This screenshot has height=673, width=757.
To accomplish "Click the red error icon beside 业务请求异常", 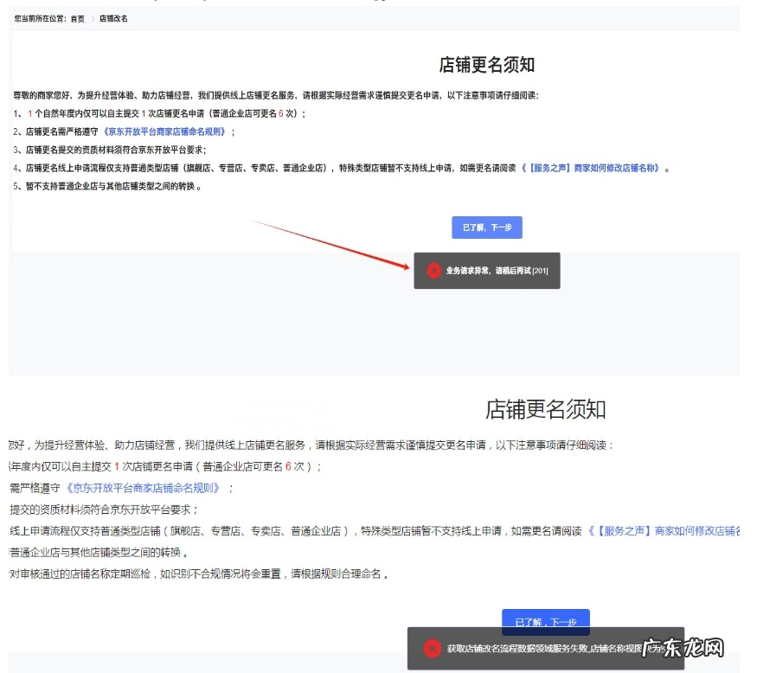I will [433, 271].
